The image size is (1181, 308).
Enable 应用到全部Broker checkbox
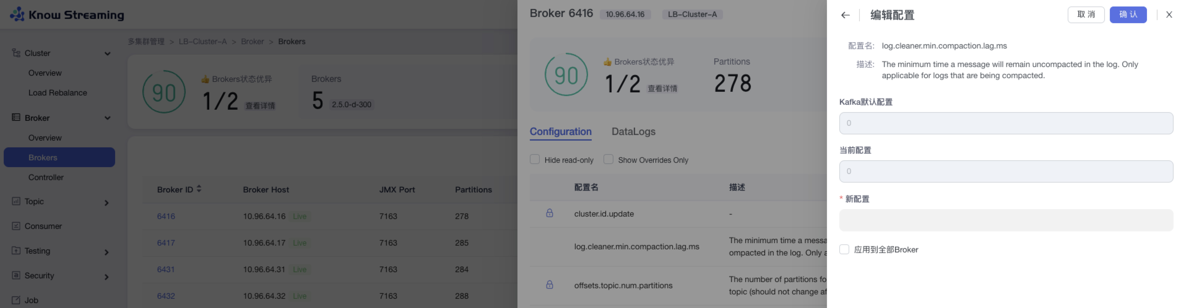(x=845, y=249)
